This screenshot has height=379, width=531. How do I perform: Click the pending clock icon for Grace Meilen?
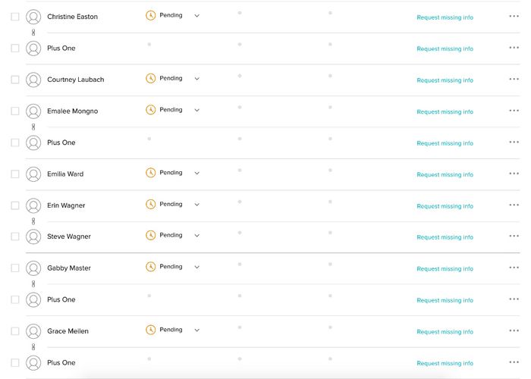point(150,330)
